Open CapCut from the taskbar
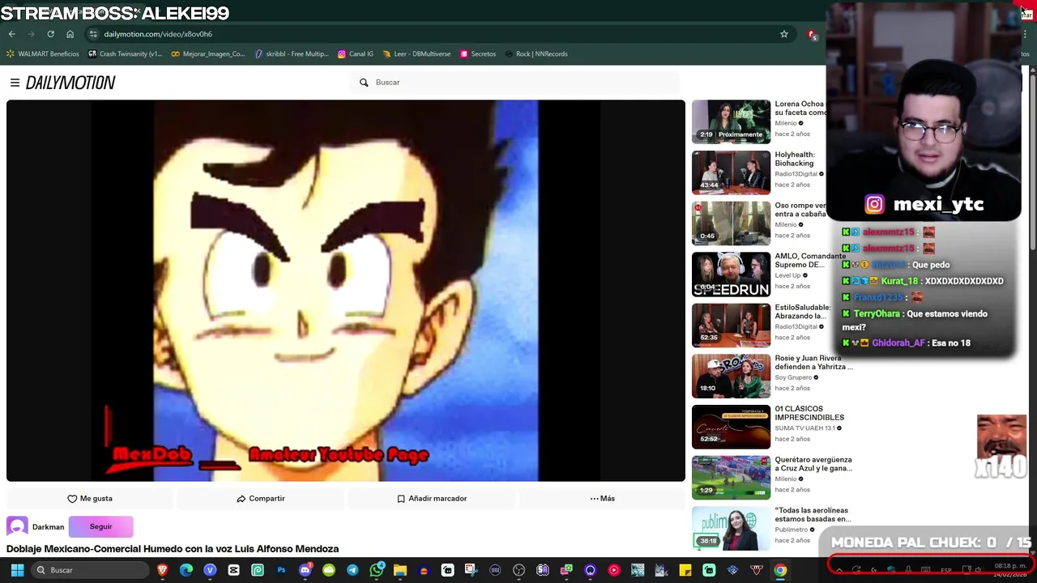1037x583 pixels. tap(233, 570)
